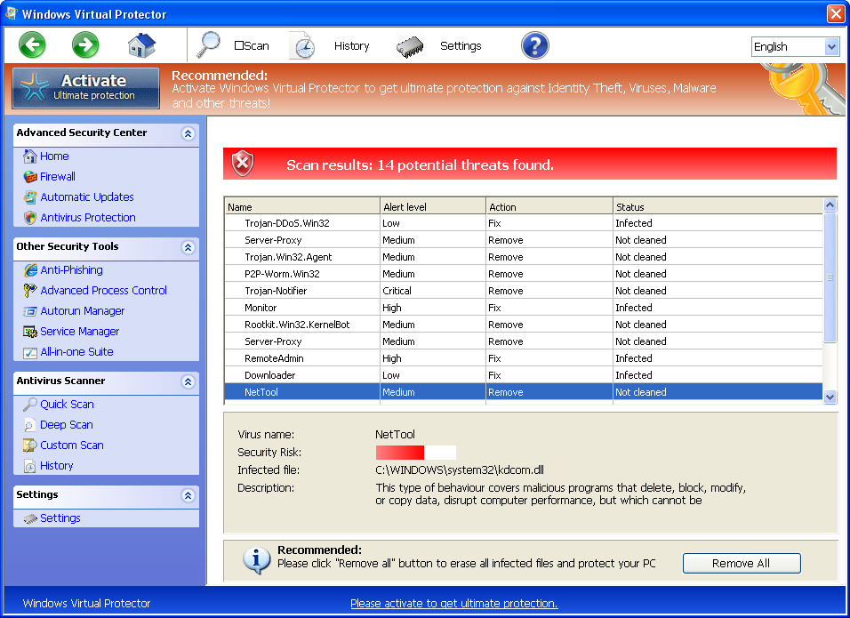This screenshot has height=618, width=850.
Task: Open Scan from the top toolbar
Action: [x=252, y=46]
